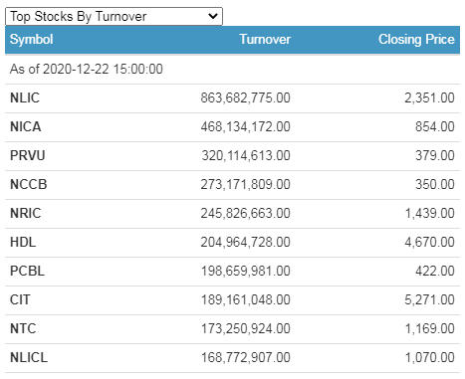
Task: Click the CIT symbol
Action: point(20,299)
